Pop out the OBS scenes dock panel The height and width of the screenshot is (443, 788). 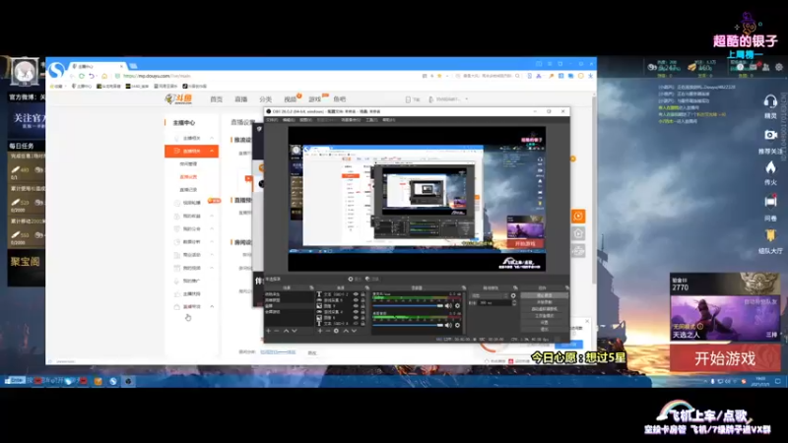(x=311, y=287)
